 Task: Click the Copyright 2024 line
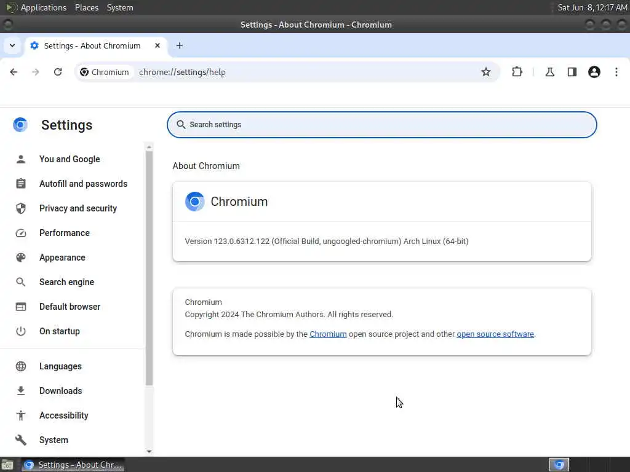click(x=289, y=315)
